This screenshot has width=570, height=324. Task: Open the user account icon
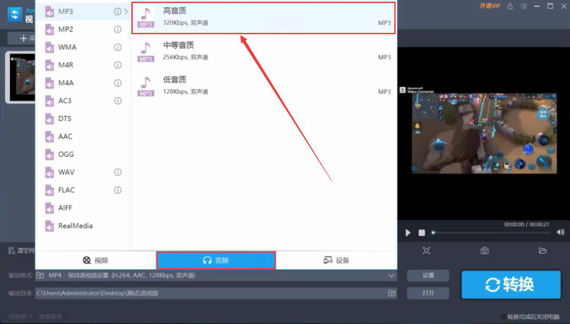pyautogui.click(x=510, y=6)
